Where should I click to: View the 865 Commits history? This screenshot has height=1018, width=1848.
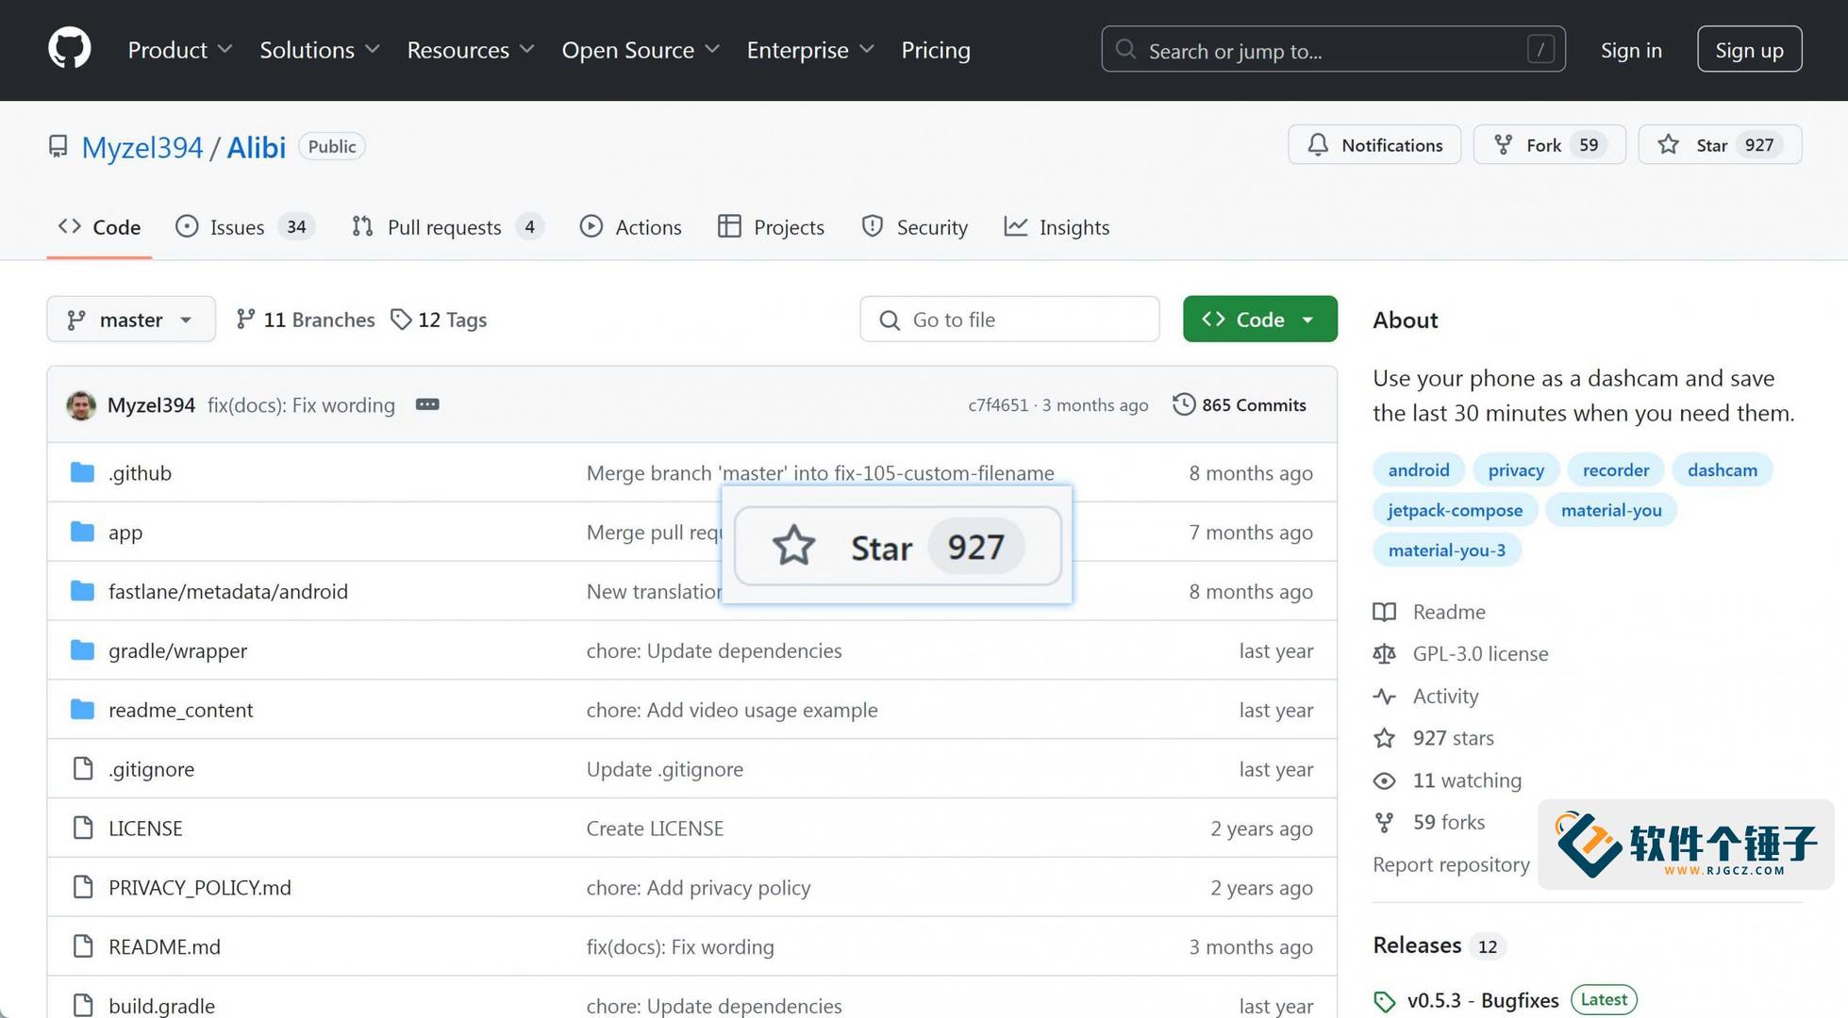coord(1240,405)
